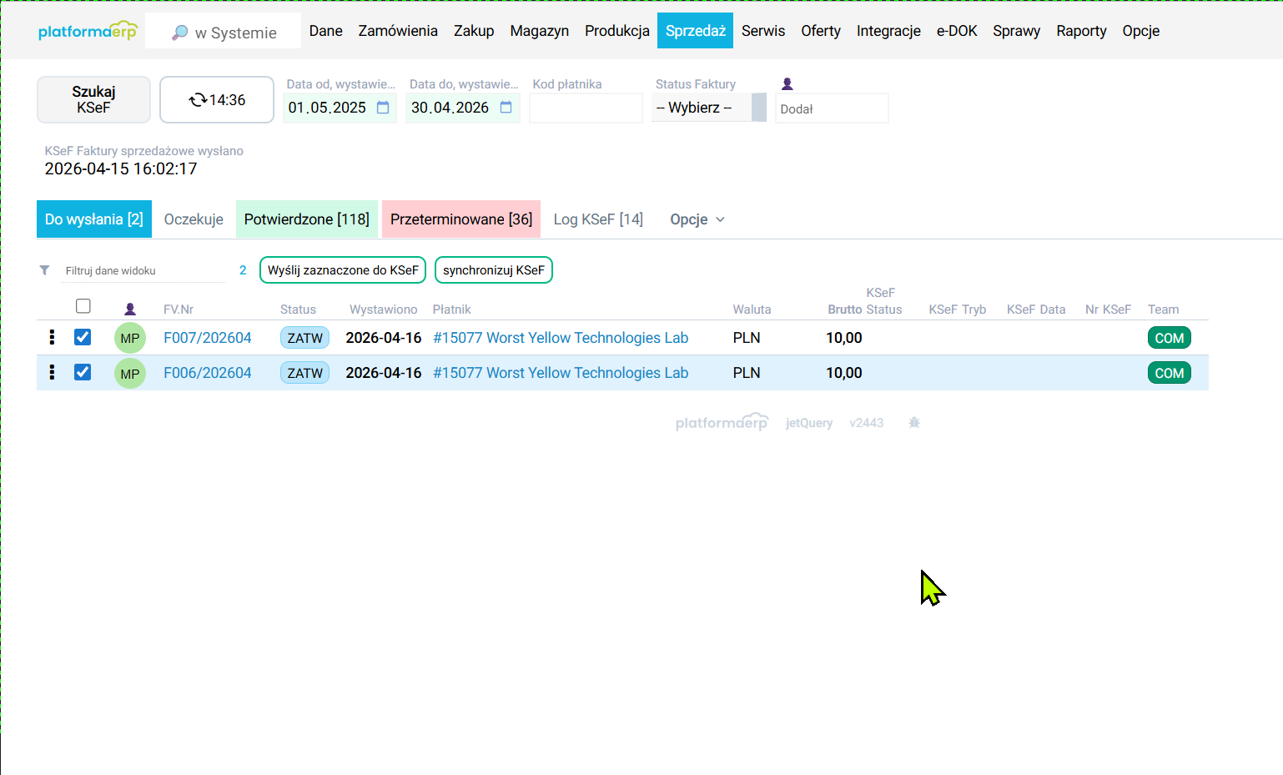
Task: Click the platformaerp logo
Action: (88, 31)
